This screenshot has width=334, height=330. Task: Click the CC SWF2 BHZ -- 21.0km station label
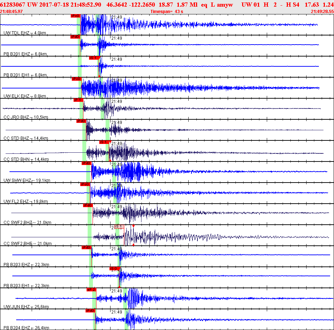(x=27, y=223)
